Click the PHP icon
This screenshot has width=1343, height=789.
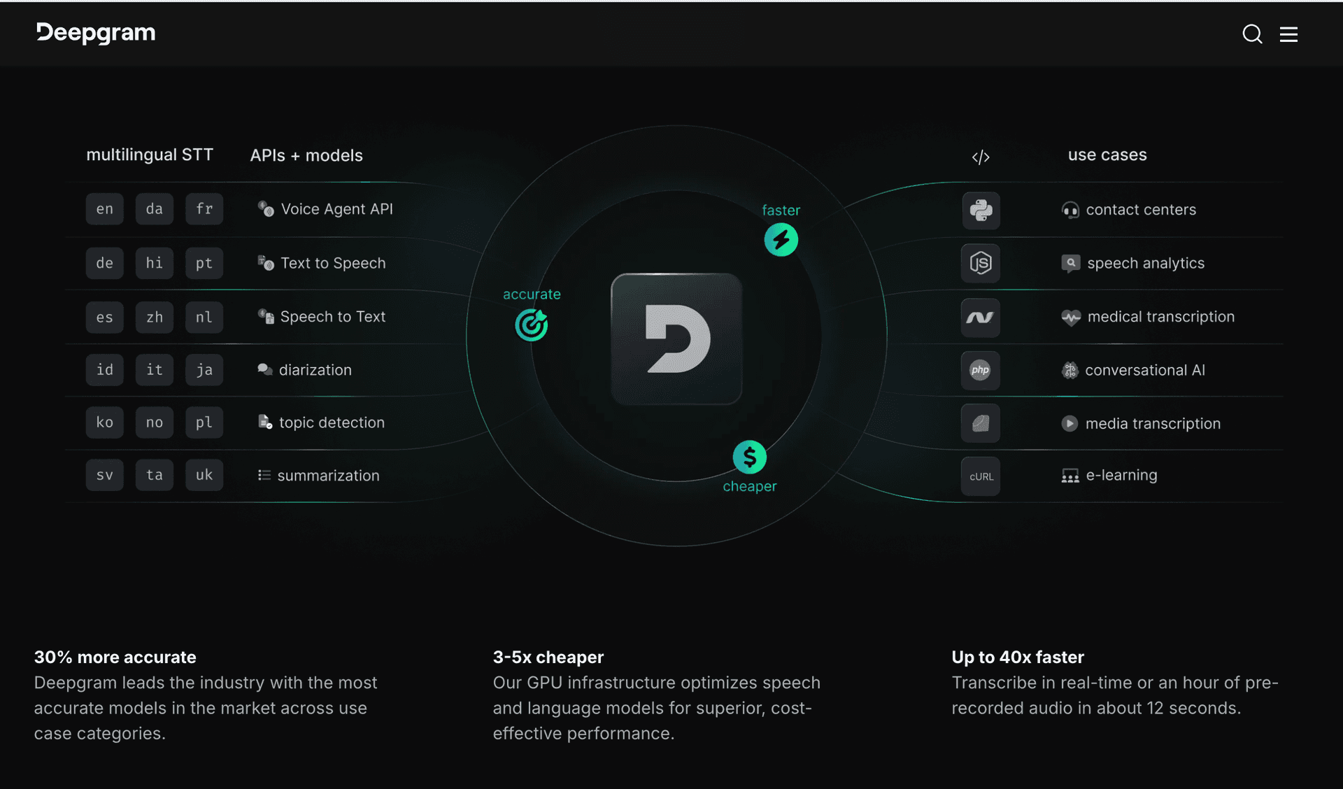point(981,370)
